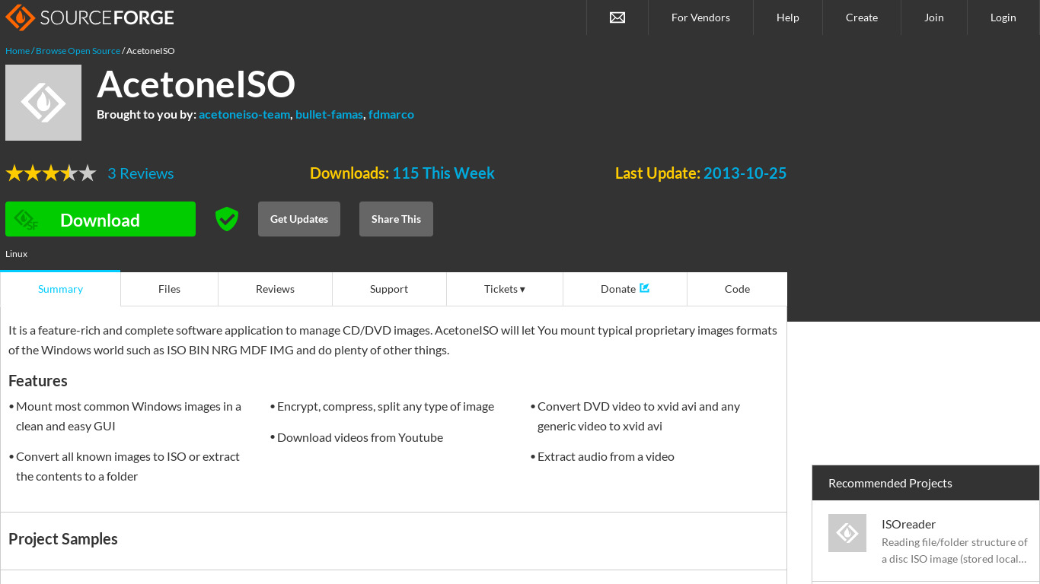1040x584 pixels.
Task: Click the Project Samples heading
Action: pos(63,538)
